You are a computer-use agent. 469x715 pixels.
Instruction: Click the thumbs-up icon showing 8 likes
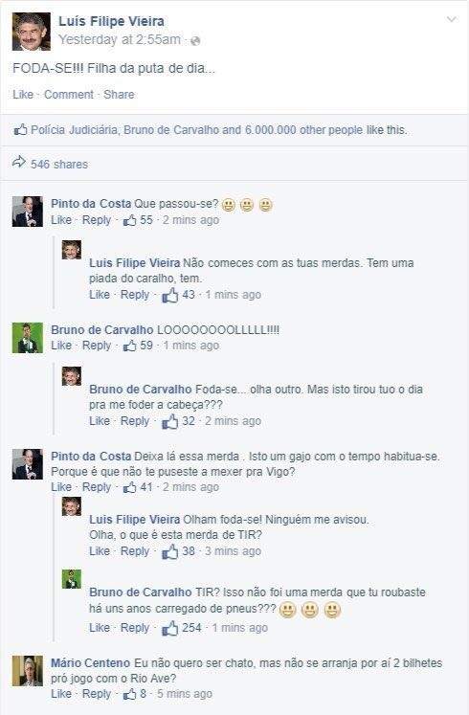point(130,694)
